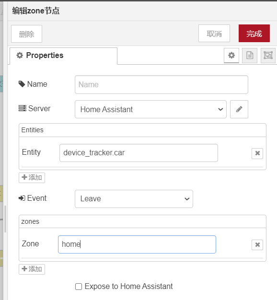This screenshot has height=300, width=277.
Task: Click the Event arrow icon label
Action: [x=22, y=198]
